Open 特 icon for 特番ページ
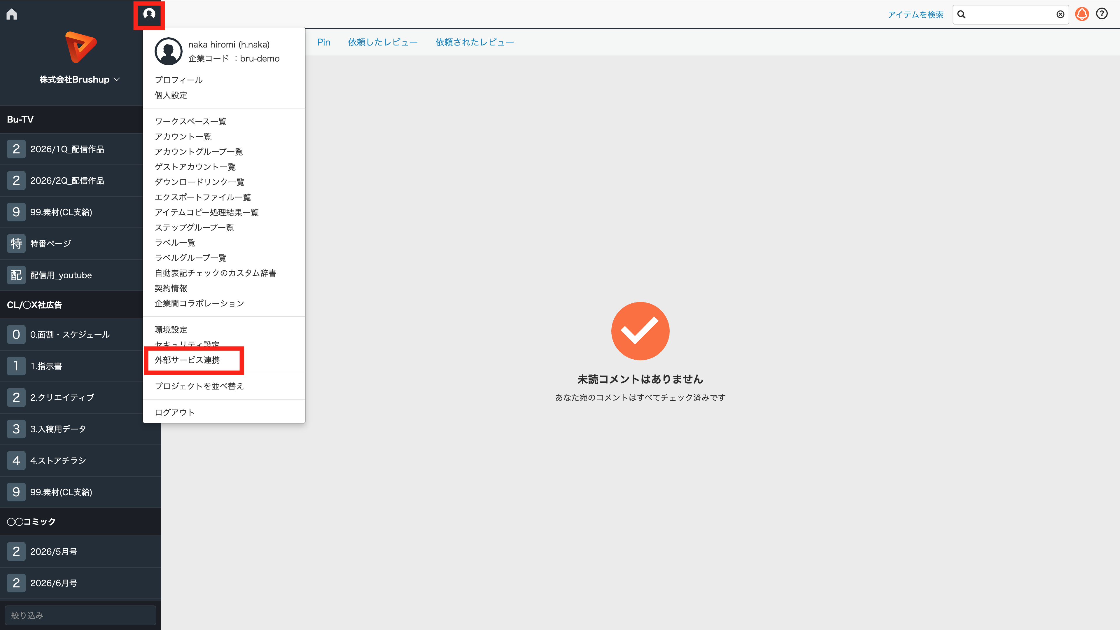Viewport: 1120px width, 630px height. pyautogui.click(x=16, y=244)
